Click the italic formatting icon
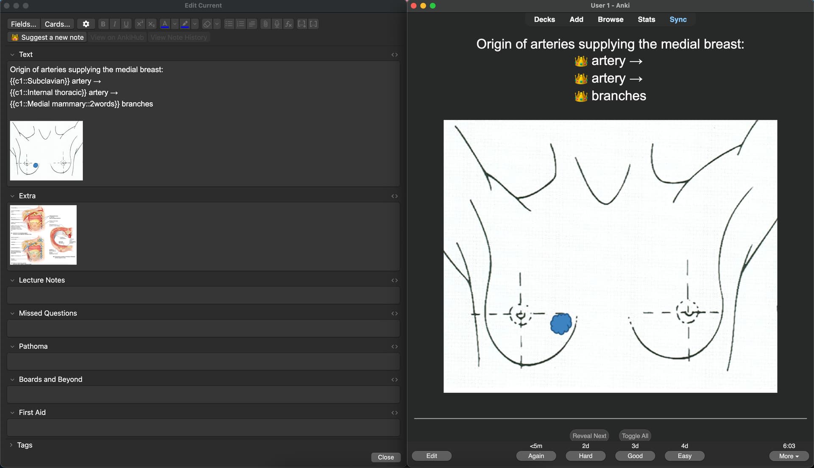The width and height of the screenshot is (814, 468). 114,24
